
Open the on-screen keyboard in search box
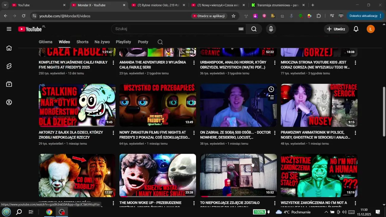pos(241,29)
